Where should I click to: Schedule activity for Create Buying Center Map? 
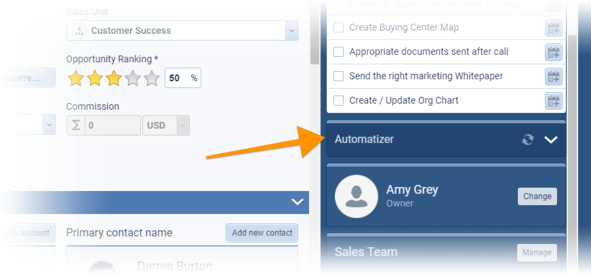pyautogui.click(x=553, y=28)
